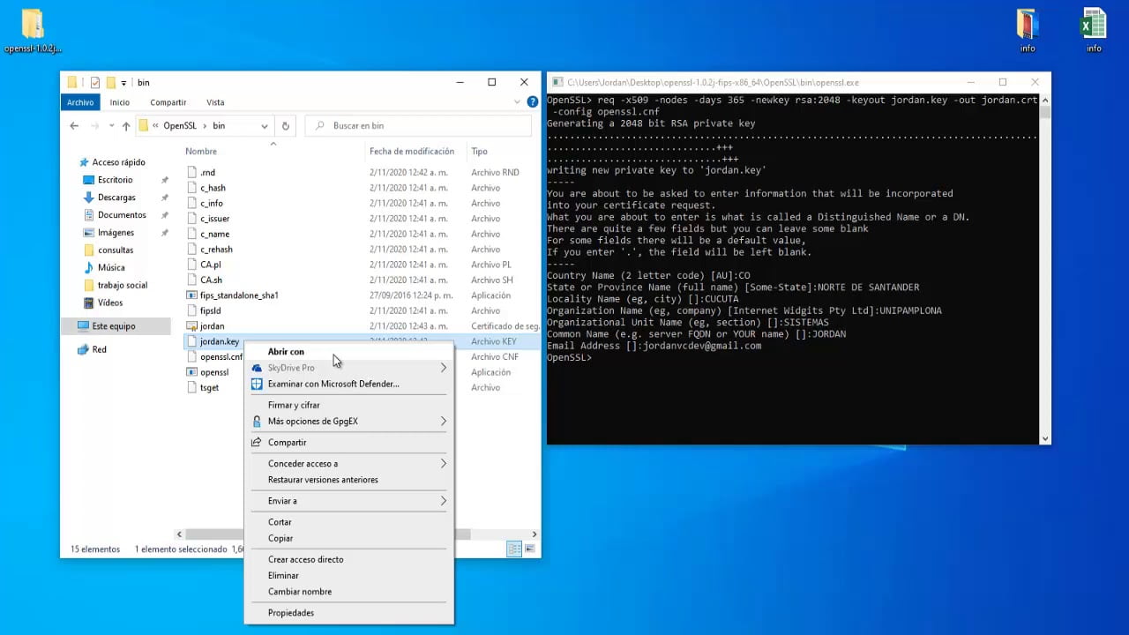Viewport: 1129px width, 635px height.
Task: Click the fips_standalone_sha1 application icon
Action: [192, 295]
